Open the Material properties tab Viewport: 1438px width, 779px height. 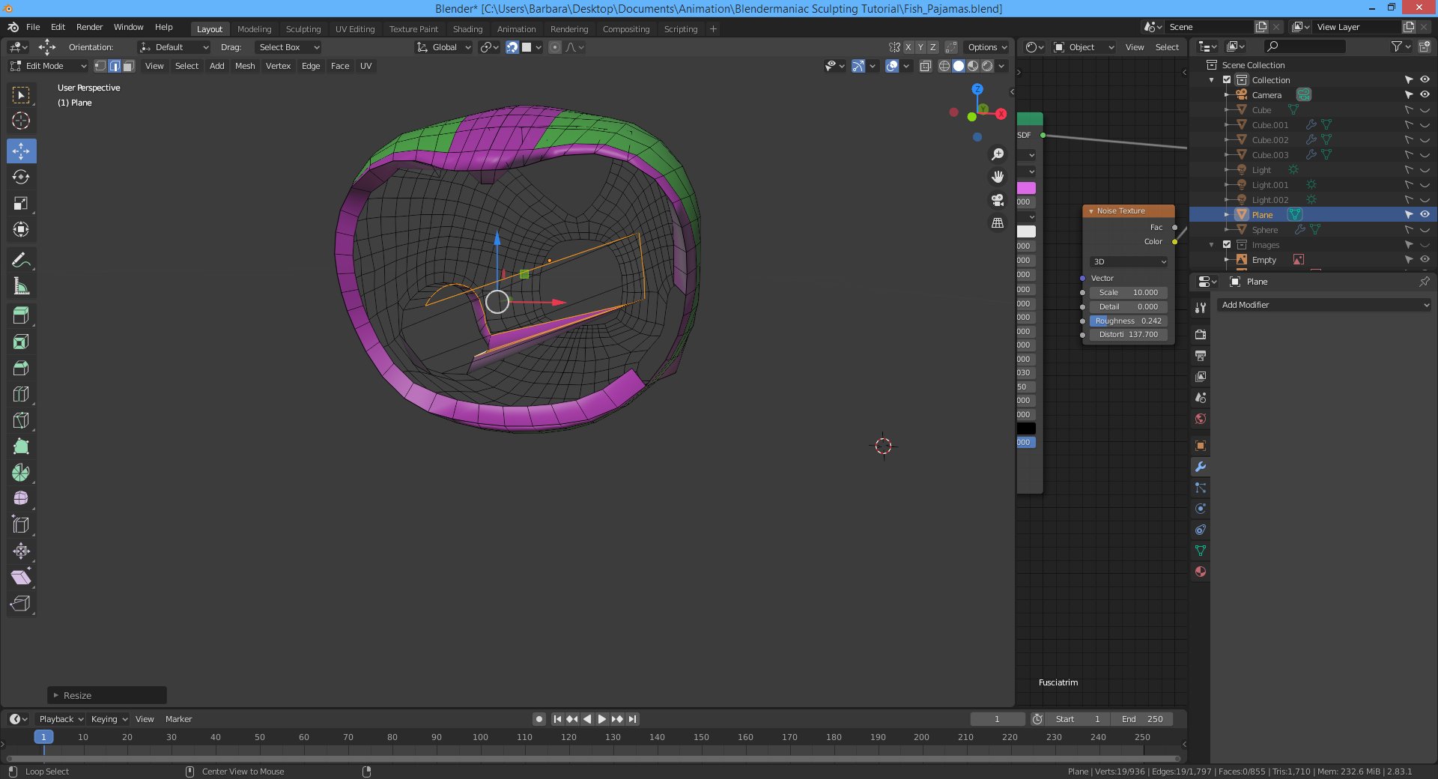point(1201,572)
